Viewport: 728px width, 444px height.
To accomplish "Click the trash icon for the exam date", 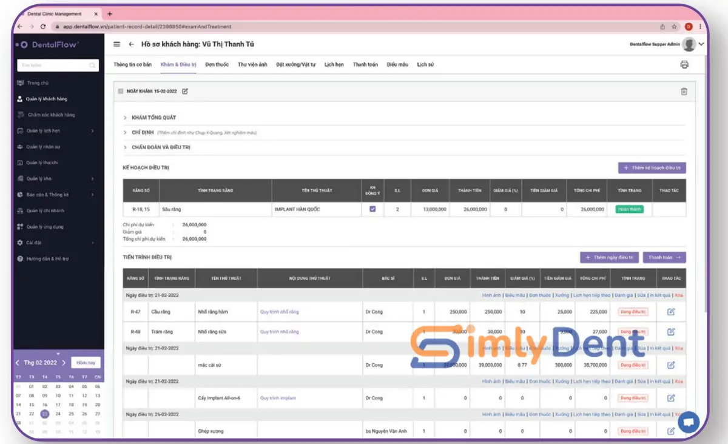I will coord(684,92).
